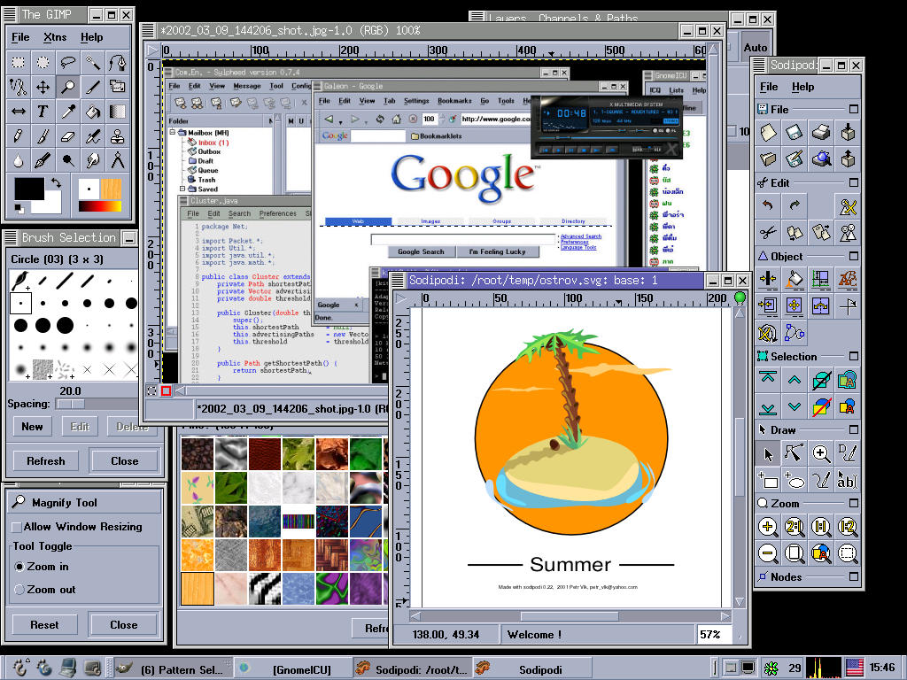Expand the Saved folder tree node
The image size is (907, 680).
tap(182, 189)
